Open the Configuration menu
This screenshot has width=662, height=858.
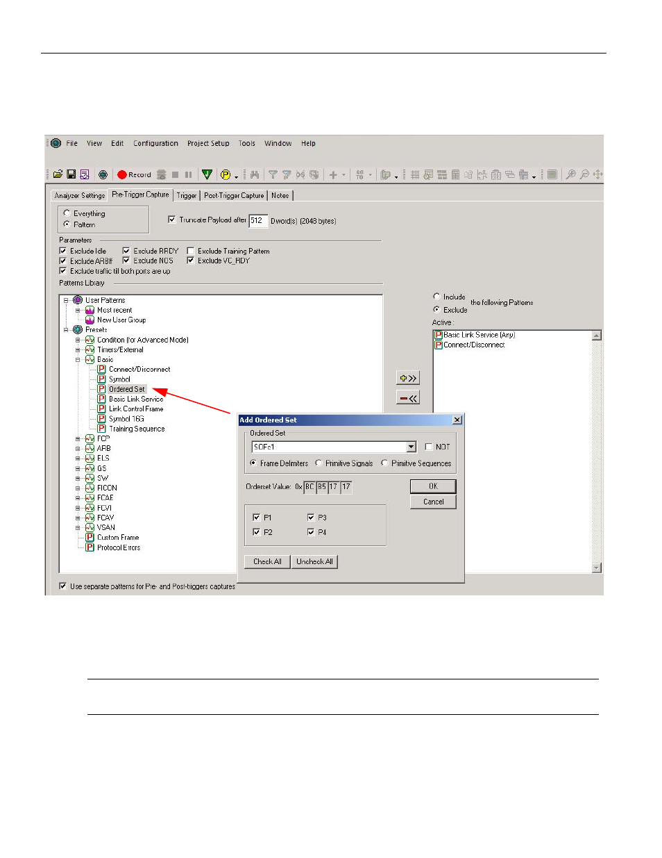click(155, 143)
